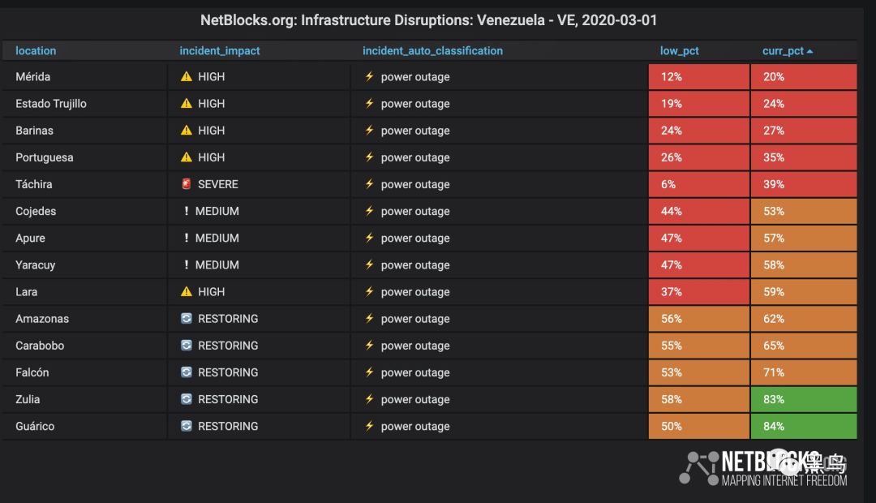
Task: Click the restoring icon in Guárico row
Action: 187,426
